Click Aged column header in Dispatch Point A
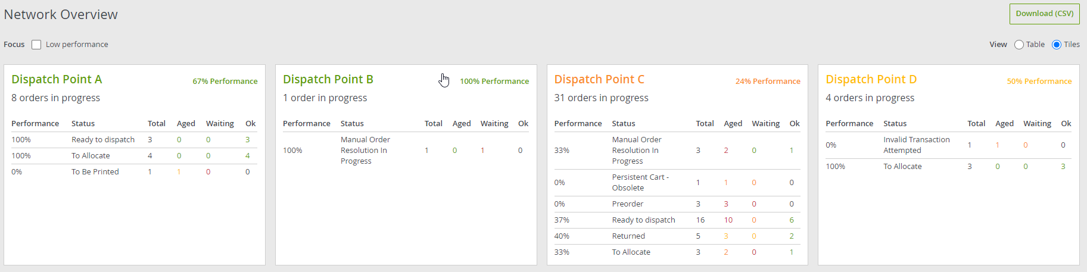Viewport: 1087px width, 272px height. [186, 123]
